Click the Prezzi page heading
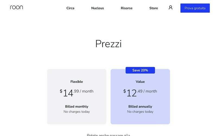 108,44
